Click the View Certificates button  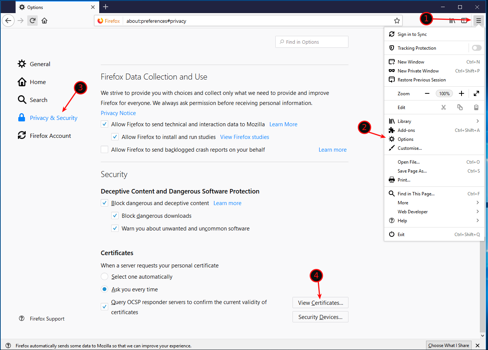pos(320,303)
